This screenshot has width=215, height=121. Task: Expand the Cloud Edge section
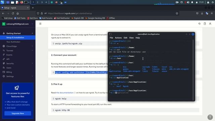tap(32, 46)
